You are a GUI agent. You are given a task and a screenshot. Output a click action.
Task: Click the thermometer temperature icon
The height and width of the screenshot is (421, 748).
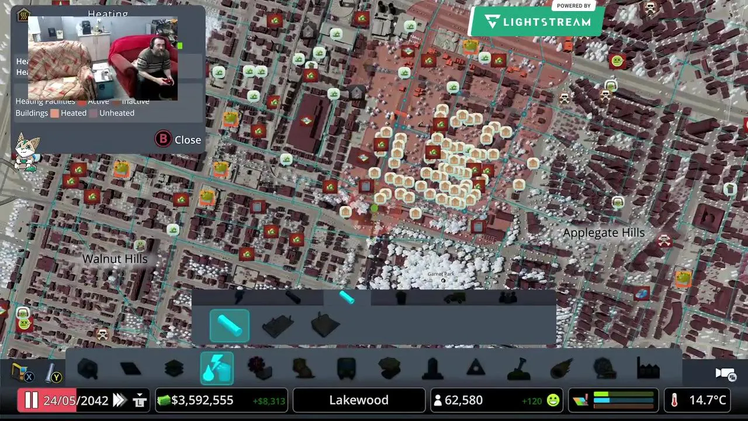tap(674, 401)
